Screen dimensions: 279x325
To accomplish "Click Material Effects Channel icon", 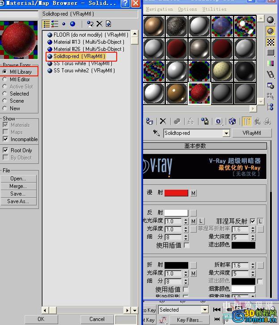I will tap(219, 121).
